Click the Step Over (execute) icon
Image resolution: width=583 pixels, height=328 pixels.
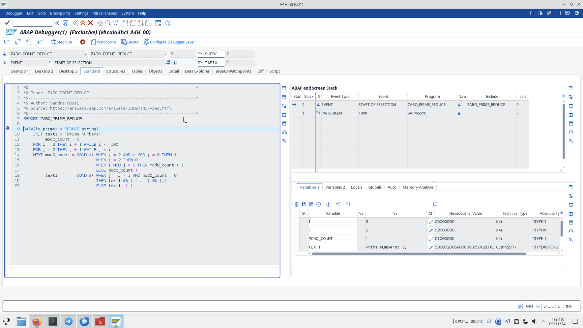pyautogui.click(x=18, y=42)
